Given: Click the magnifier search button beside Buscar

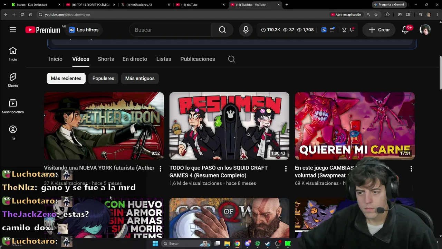Looking at the screenshot, I should [x=222, y=30].
